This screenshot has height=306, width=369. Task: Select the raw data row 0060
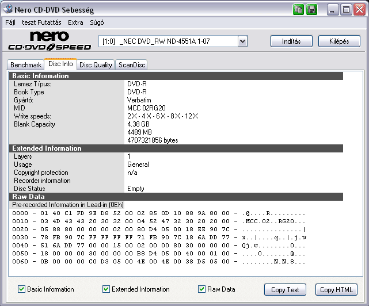tap(159, 262)
